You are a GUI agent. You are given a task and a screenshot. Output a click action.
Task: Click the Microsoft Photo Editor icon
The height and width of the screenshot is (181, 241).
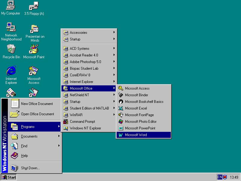tap(121, 122)
